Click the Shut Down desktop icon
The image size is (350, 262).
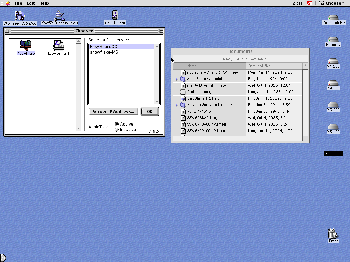(115, 15)
